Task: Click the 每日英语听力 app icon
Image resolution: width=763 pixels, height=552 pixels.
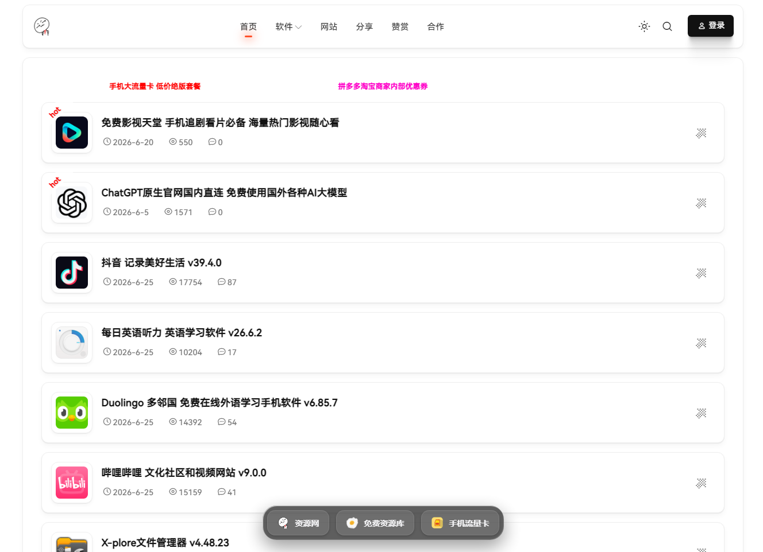Action: point(72,343)
